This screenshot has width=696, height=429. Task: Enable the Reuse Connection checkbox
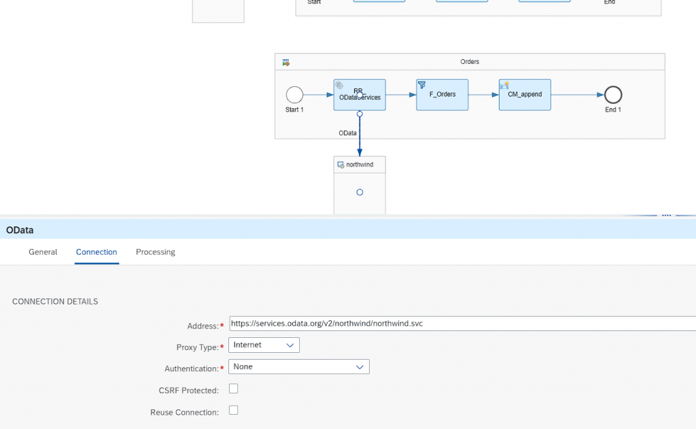[x=234, y=410]
